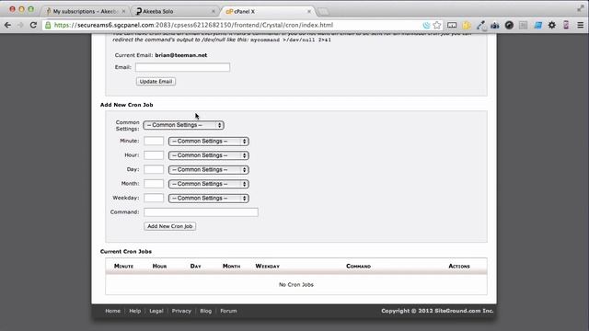589x331 pixels.
Task: Open the Month Common Settings dropdown
Action: tap(209, 184)
